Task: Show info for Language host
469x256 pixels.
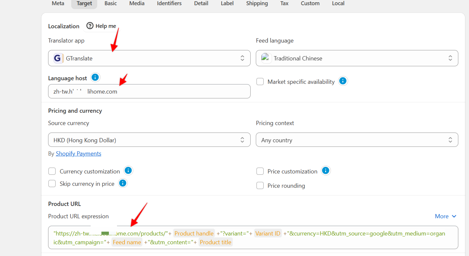Action: tap(95, 77)
